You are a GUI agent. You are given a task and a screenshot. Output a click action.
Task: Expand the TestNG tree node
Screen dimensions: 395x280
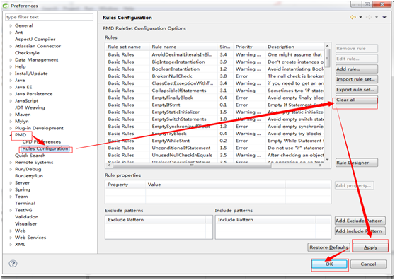pos(11,210)
